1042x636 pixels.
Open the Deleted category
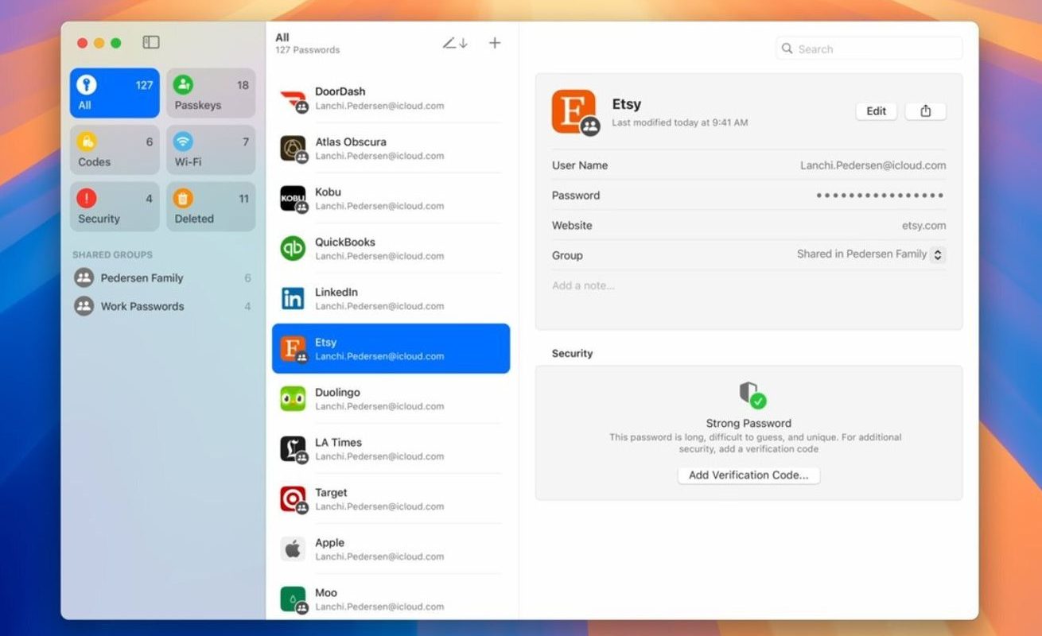tap(211, 207)
